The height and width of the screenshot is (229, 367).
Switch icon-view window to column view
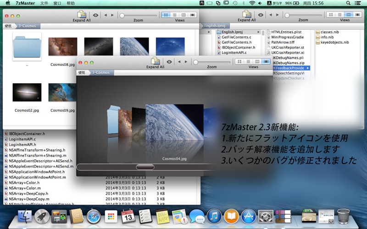183,15
